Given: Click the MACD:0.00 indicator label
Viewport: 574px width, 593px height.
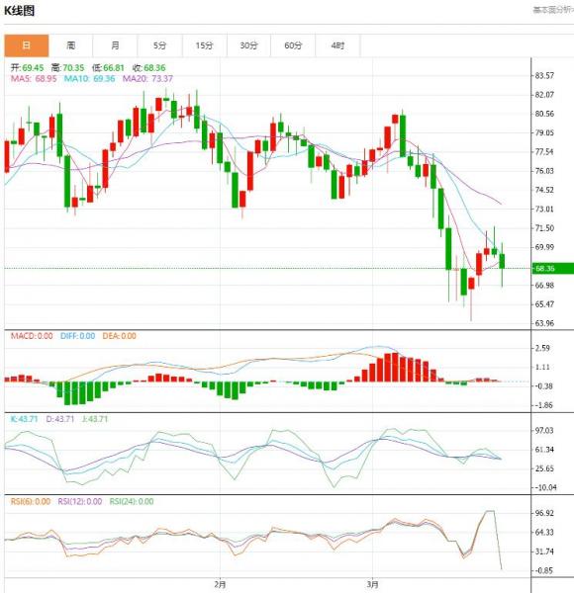Looking at the screenshot, I should (32, 336).
